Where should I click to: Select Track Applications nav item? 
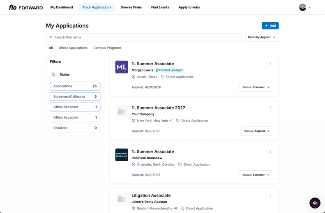pos(97,7)
